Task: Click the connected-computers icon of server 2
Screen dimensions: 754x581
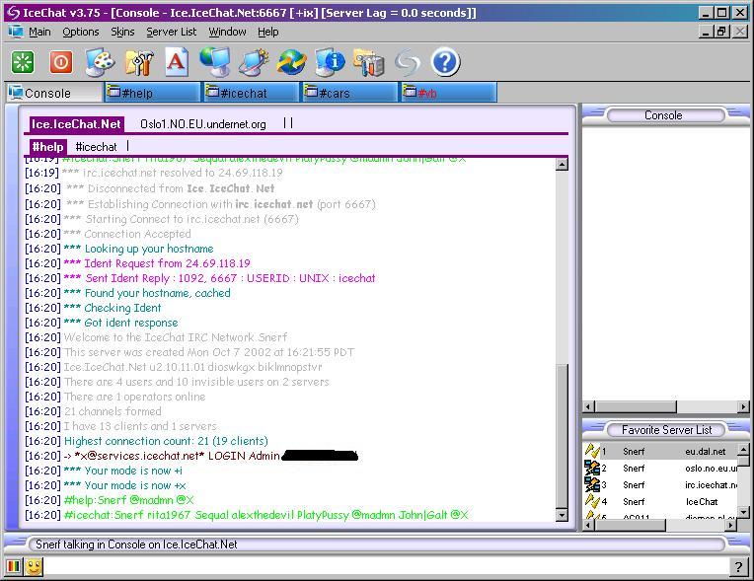Action: (x=592, y=469)
